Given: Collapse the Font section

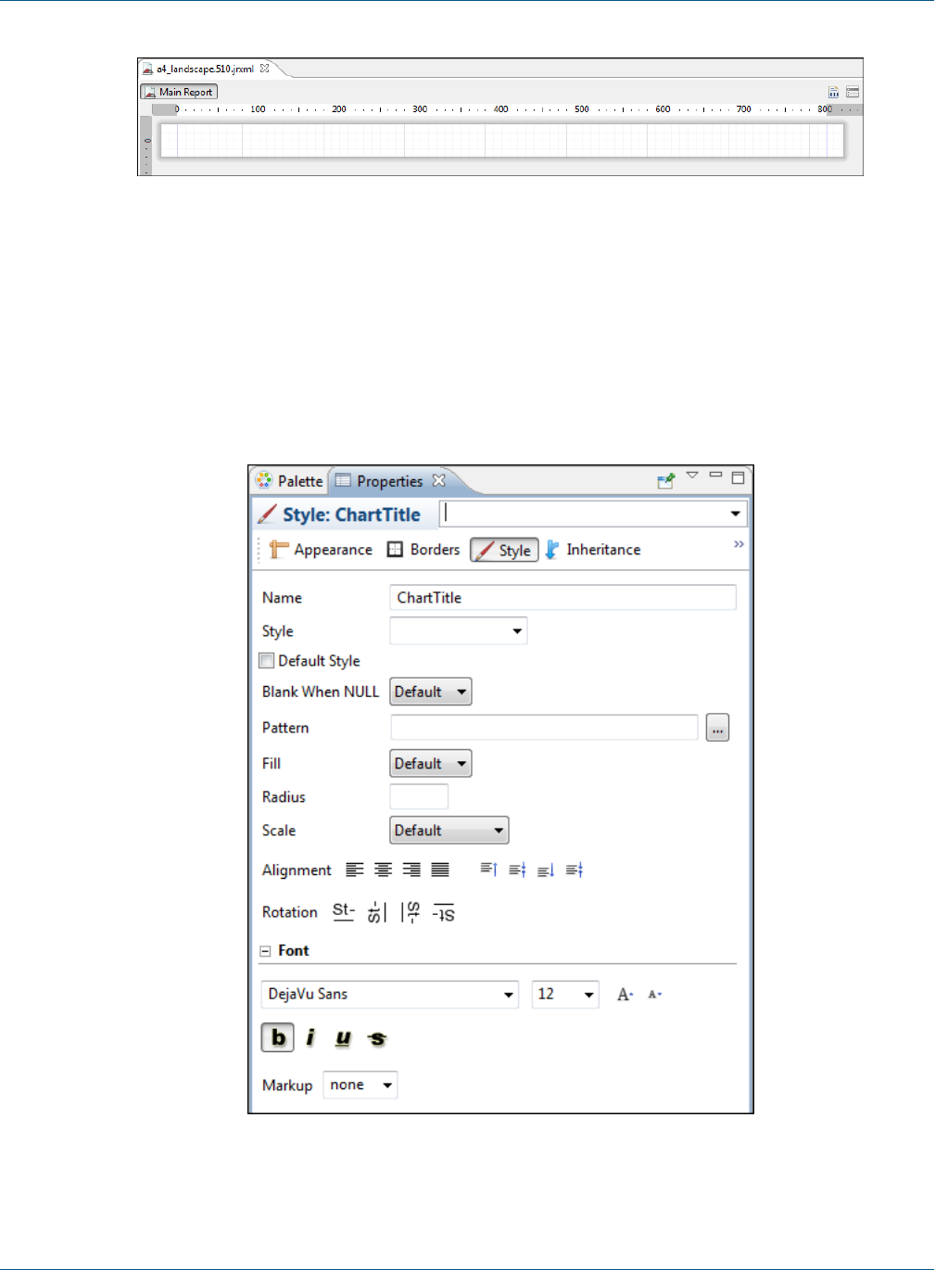Looking at the screenshot, I should coord(265,951).
